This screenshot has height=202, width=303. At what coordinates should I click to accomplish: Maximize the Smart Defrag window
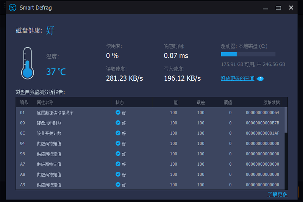coord(278,8)
